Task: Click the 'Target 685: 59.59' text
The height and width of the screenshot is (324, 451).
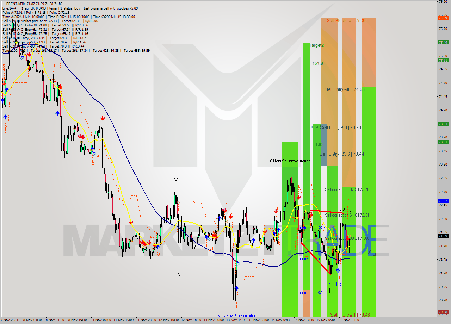Action: tap(137, 50)
